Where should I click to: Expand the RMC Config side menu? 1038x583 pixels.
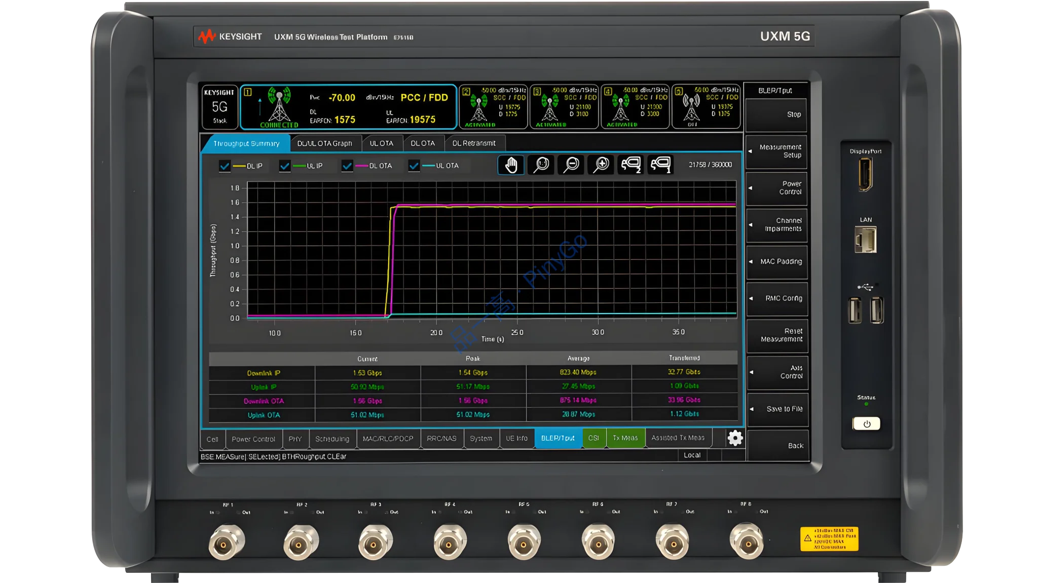pyautogui.click(x=777, y=298)
